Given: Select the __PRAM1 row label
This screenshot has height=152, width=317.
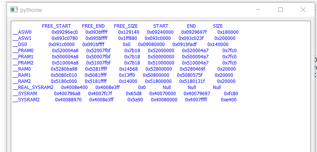Looking at the screenshot, I should [23, 57].
